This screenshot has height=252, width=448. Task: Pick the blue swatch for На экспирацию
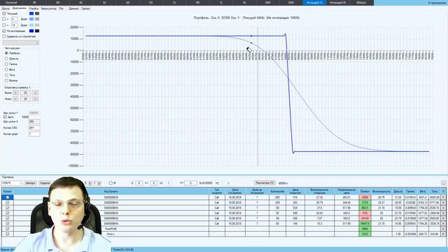[31, 31]
